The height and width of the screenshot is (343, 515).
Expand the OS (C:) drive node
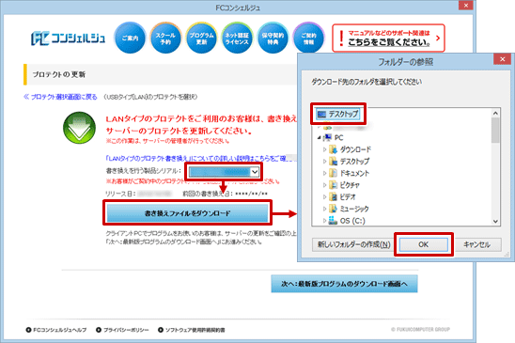324,221
